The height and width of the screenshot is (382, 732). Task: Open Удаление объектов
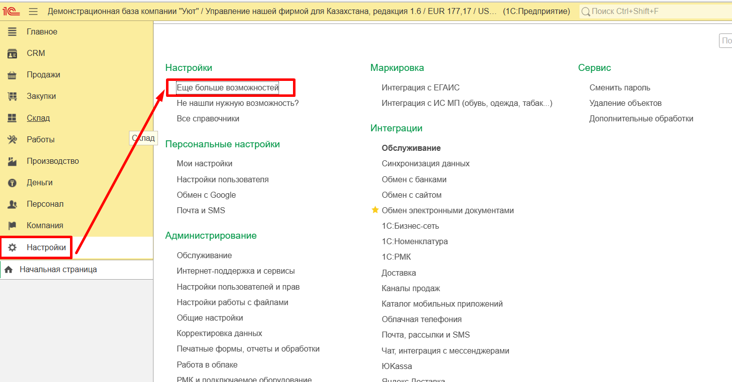[625, 103]
